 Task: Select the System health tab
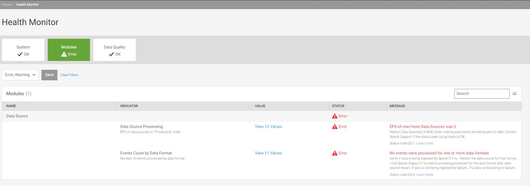[x=23, y=50]
